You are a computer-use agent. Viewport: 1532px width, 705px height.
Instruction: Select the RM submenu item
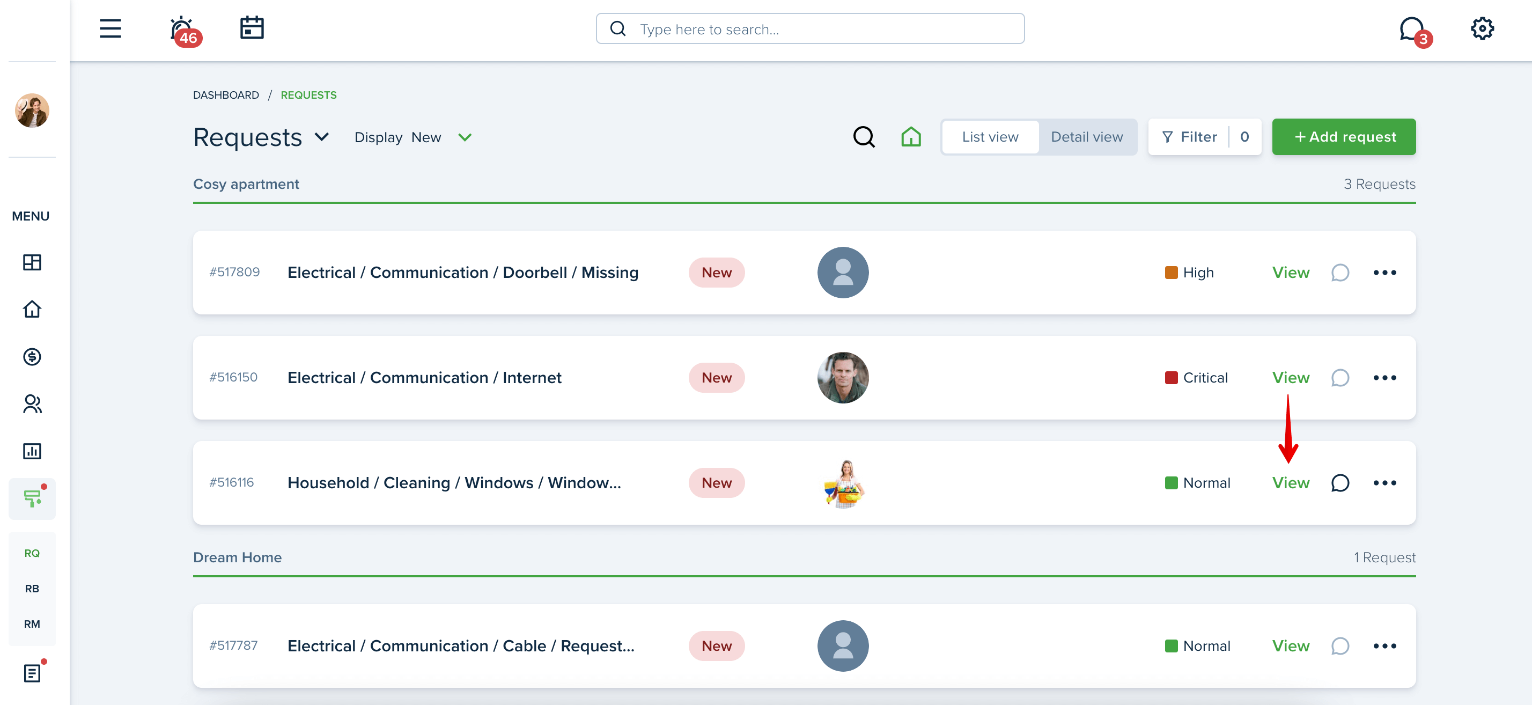(x=32, y=624)
